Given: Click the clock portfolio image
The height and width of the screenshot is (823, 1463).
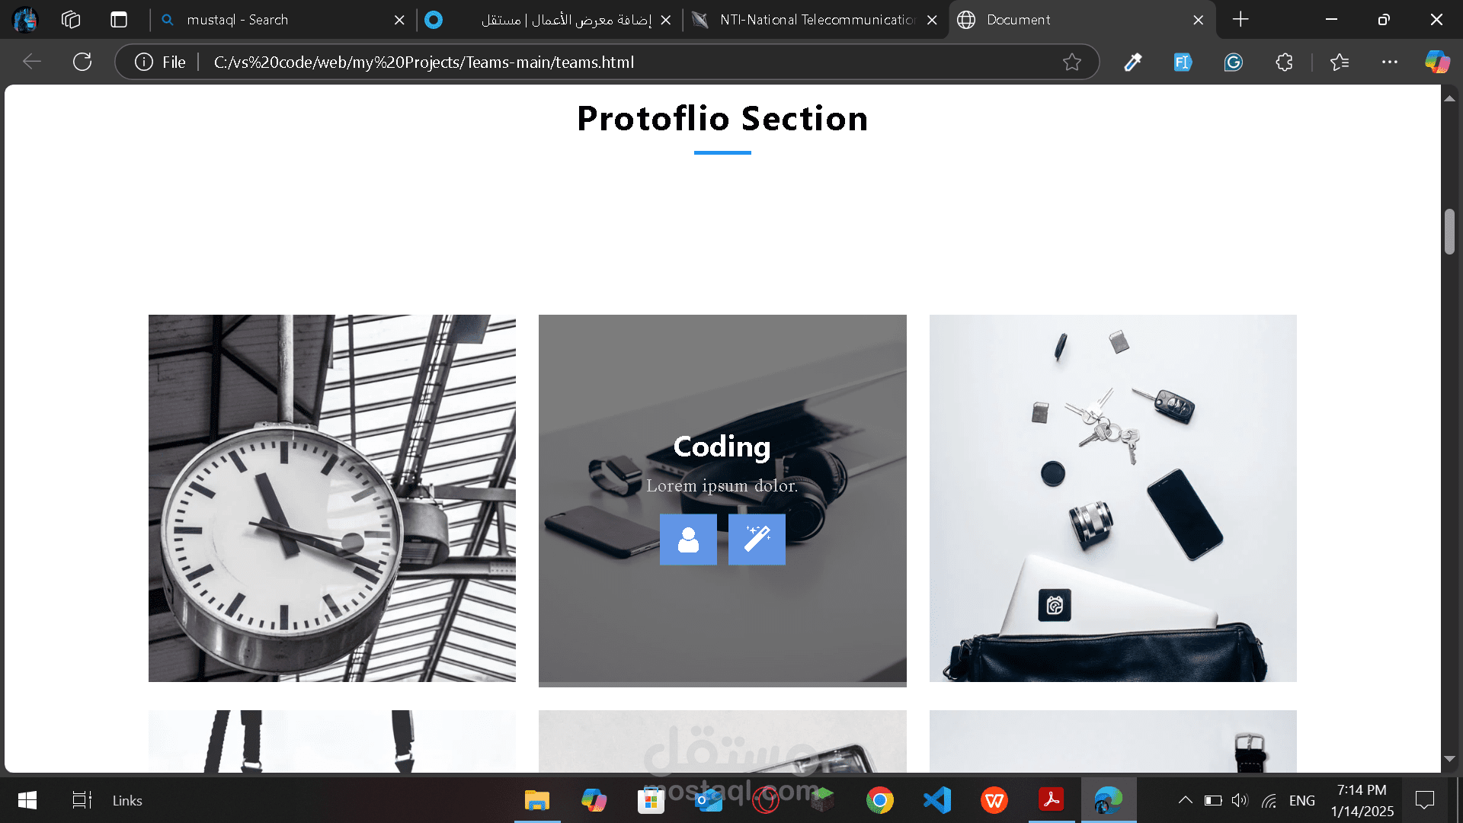Looking at the screenshot, I should [x=332, y=498].
